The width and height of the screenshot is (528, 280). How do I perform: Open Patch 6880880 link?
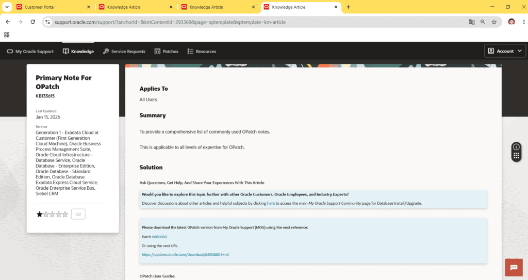point(159,237)
